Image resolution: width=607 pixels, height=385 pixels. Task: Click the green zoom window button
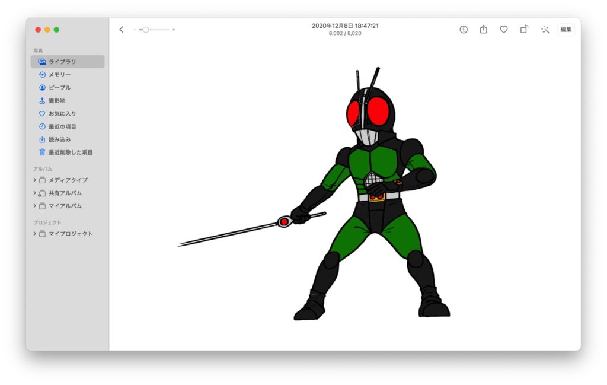(x=56, y=30)
